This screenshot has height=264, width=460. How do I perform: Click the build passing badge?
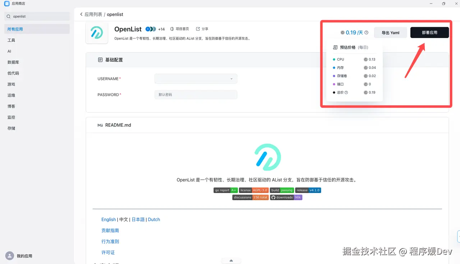tap(282, 190)
